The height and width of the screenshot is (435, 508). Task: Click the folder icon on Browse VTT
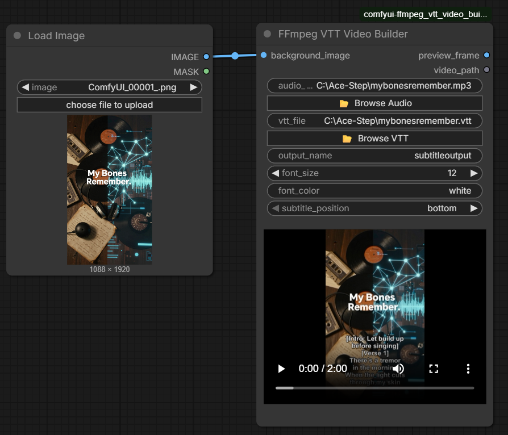(347, 139)
